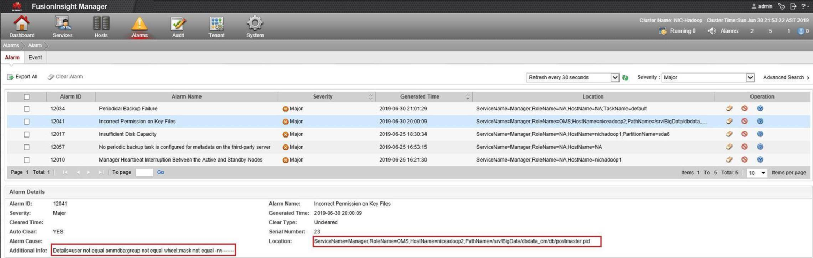Click the logout icon

793,6
